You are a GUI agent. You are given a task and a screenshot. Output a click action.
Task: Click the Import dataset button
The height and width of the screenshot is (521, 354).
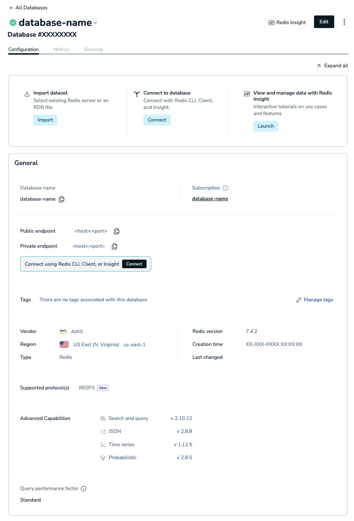[x=45, y=120]
